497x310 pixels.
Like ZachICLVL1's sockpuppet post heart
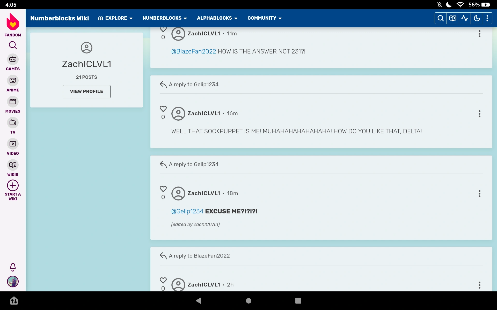tap(163, 109)
